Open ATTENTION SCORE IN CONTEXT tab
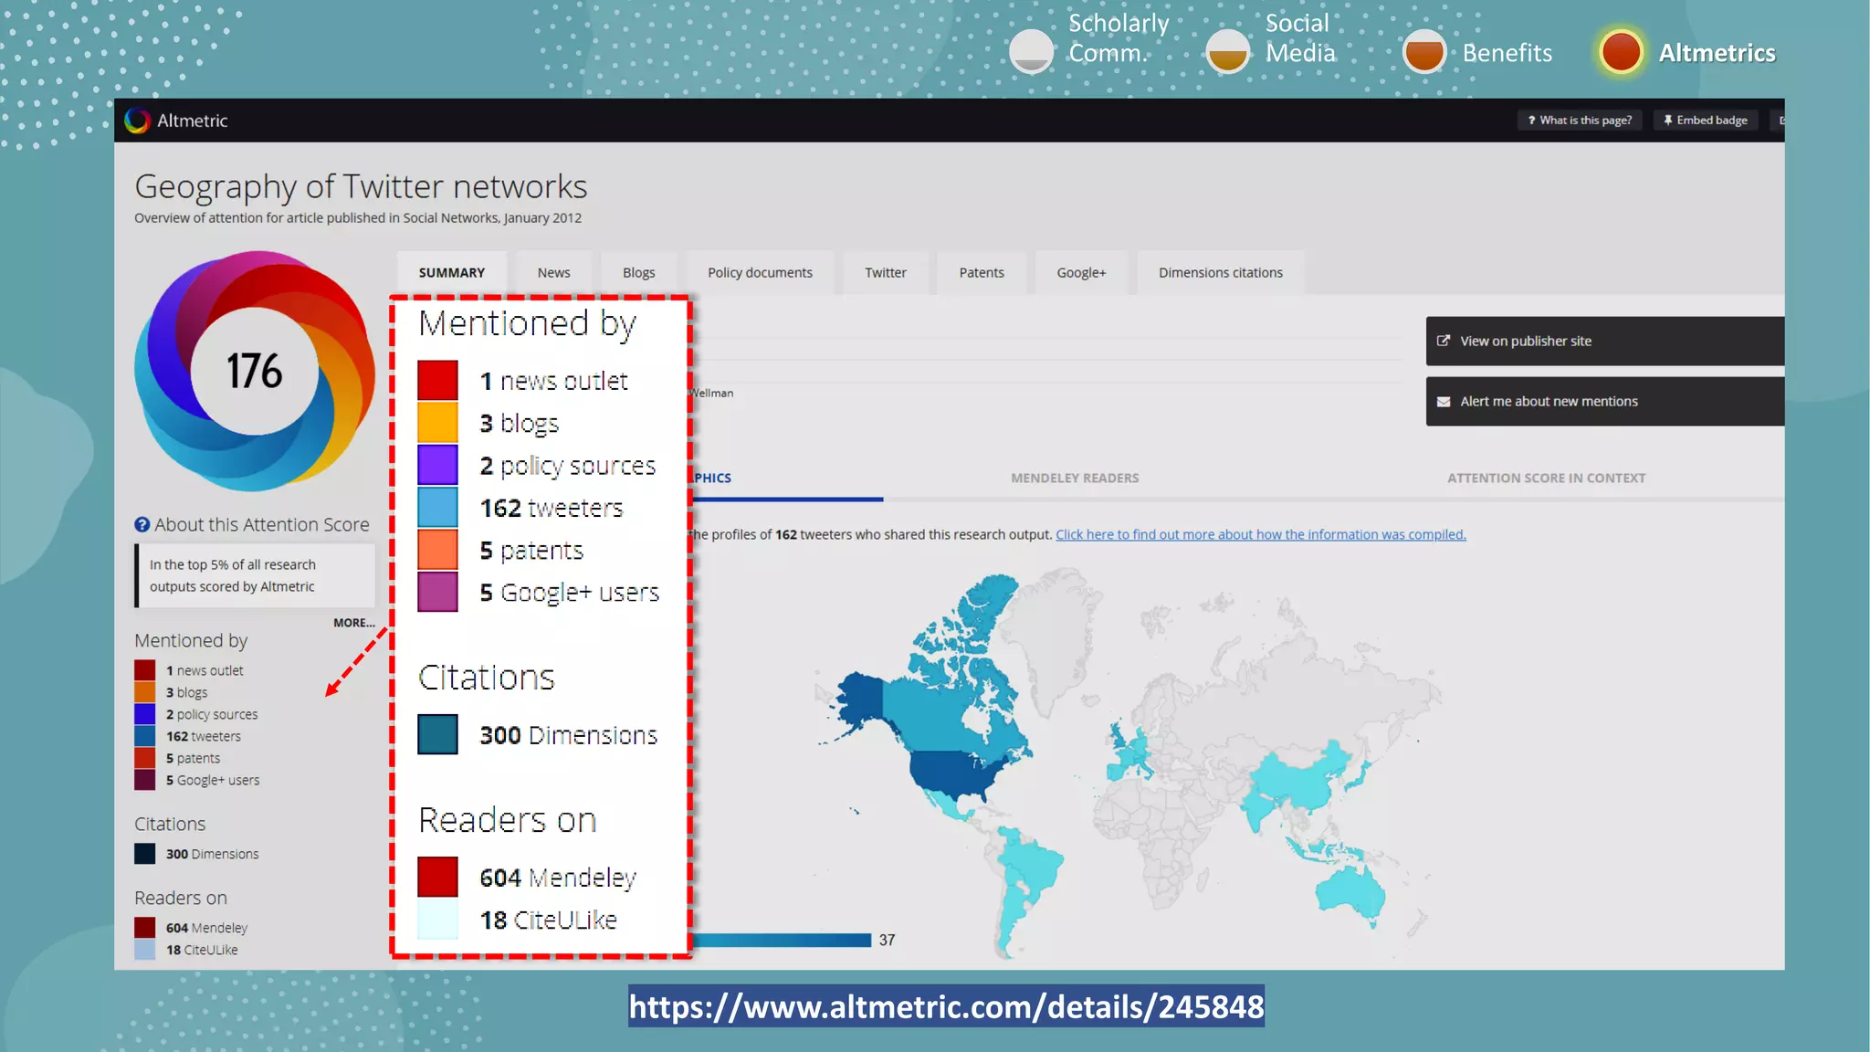Viewport: 1870px width, 1052px height. [1546, 479]
